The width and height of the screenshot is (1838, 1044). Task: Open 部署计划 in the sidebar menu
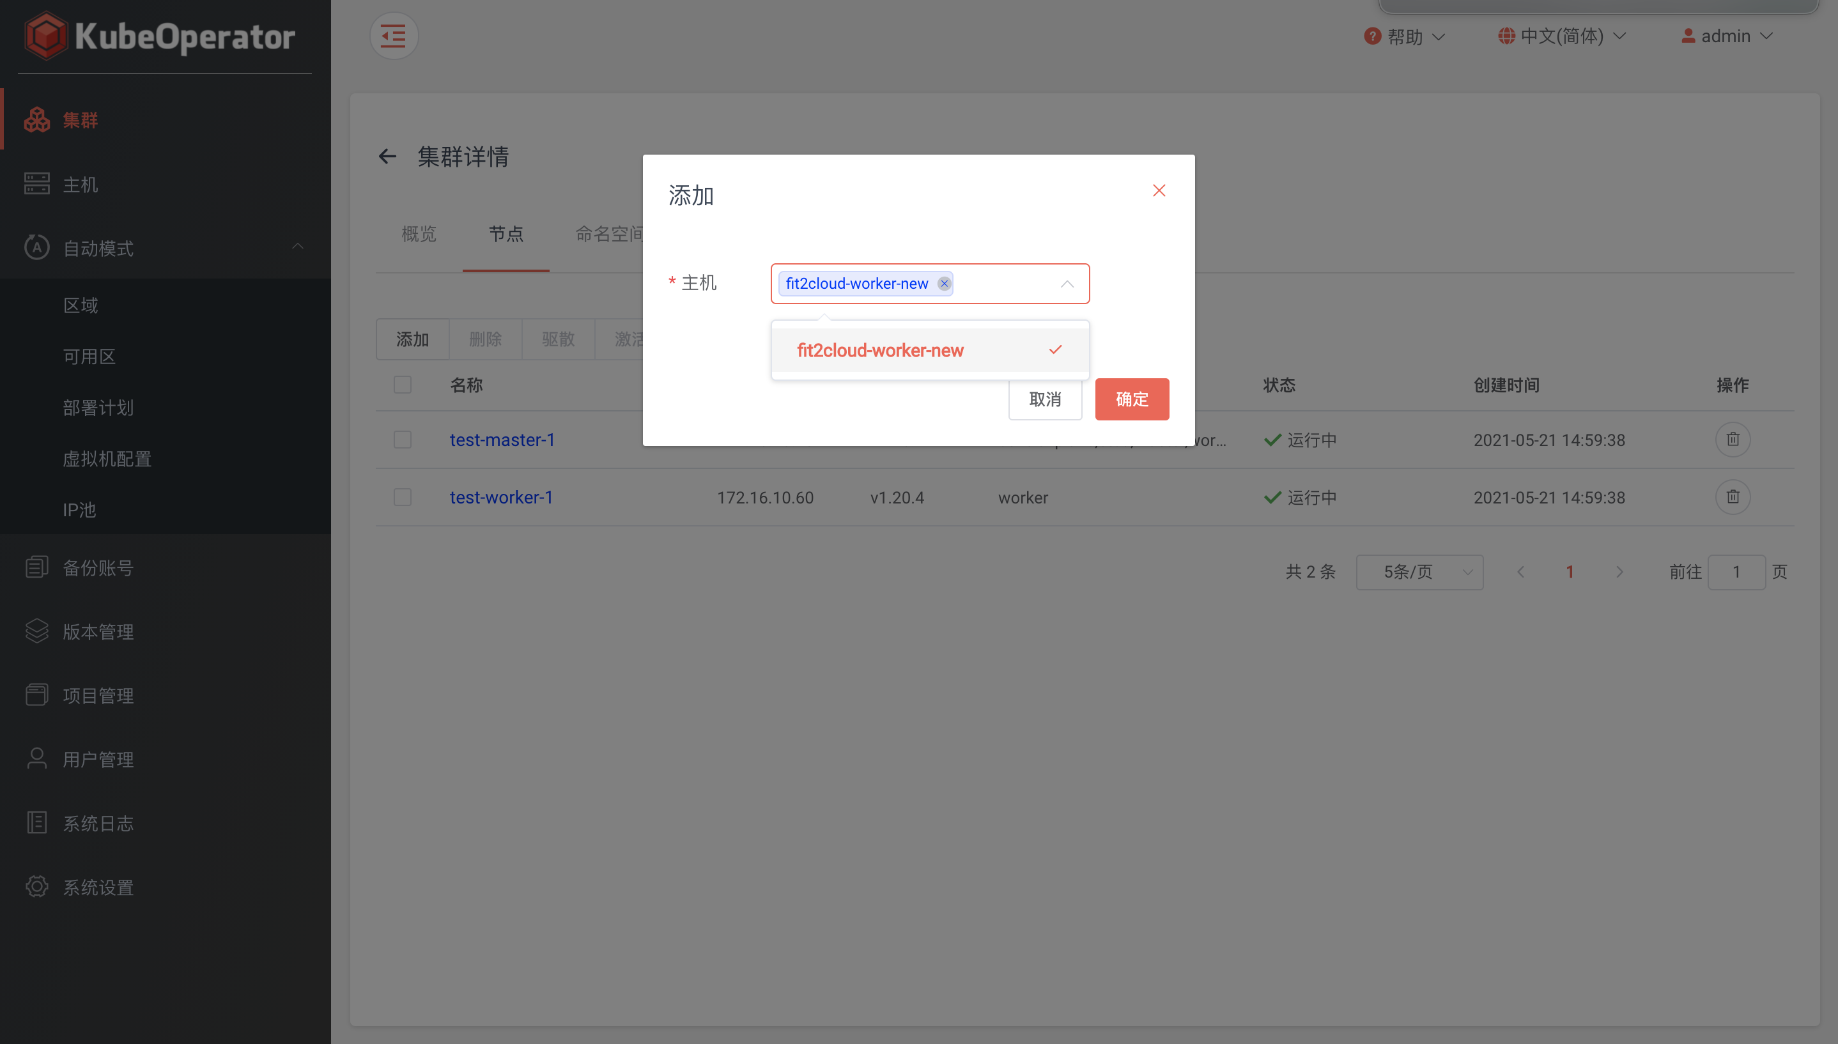(x=98, y=407)
